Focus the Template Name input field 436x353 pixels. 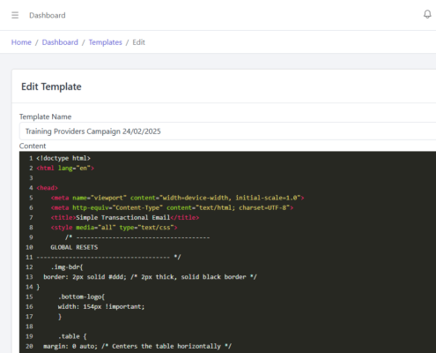tap(227, 131)
